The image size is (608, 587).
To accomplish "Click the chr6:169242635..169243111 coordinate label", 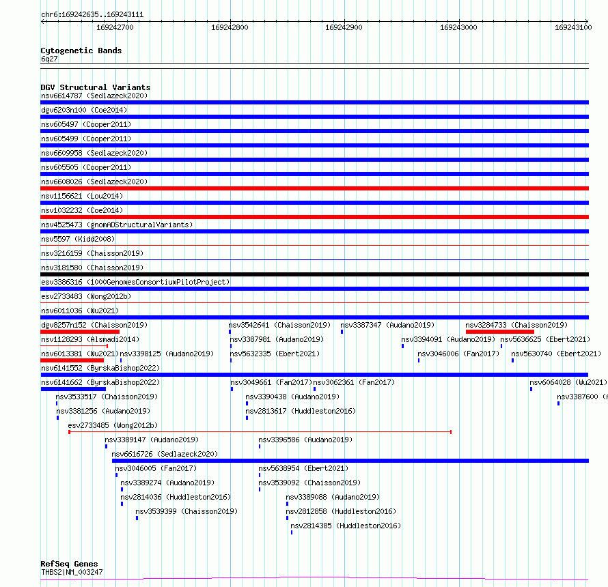I will tap(92, 15).
